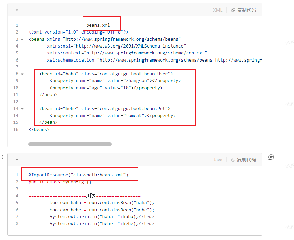Fold the beans element at line 3
This screenshot has width=294, height=240.
click(x=22, y=39)
